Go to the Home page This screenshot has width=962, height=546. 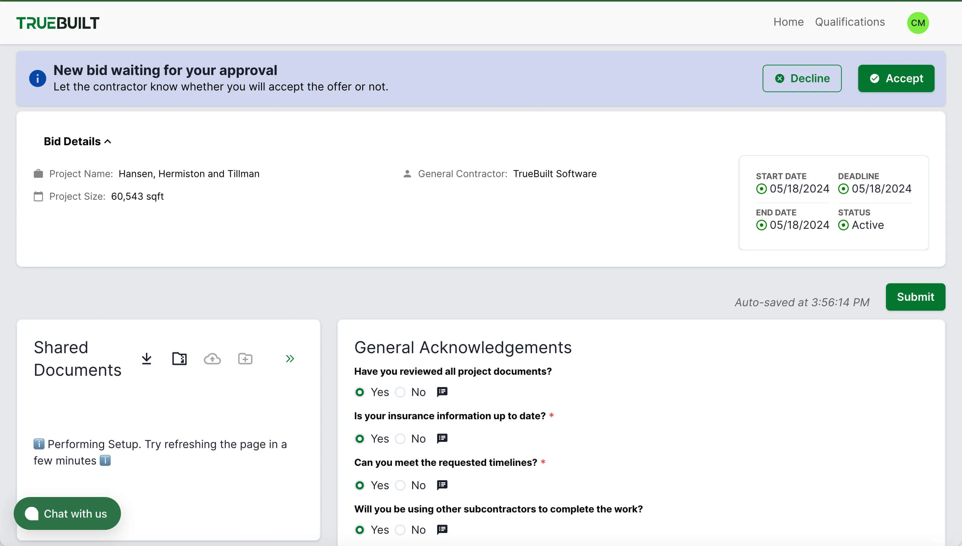[788, 22]
